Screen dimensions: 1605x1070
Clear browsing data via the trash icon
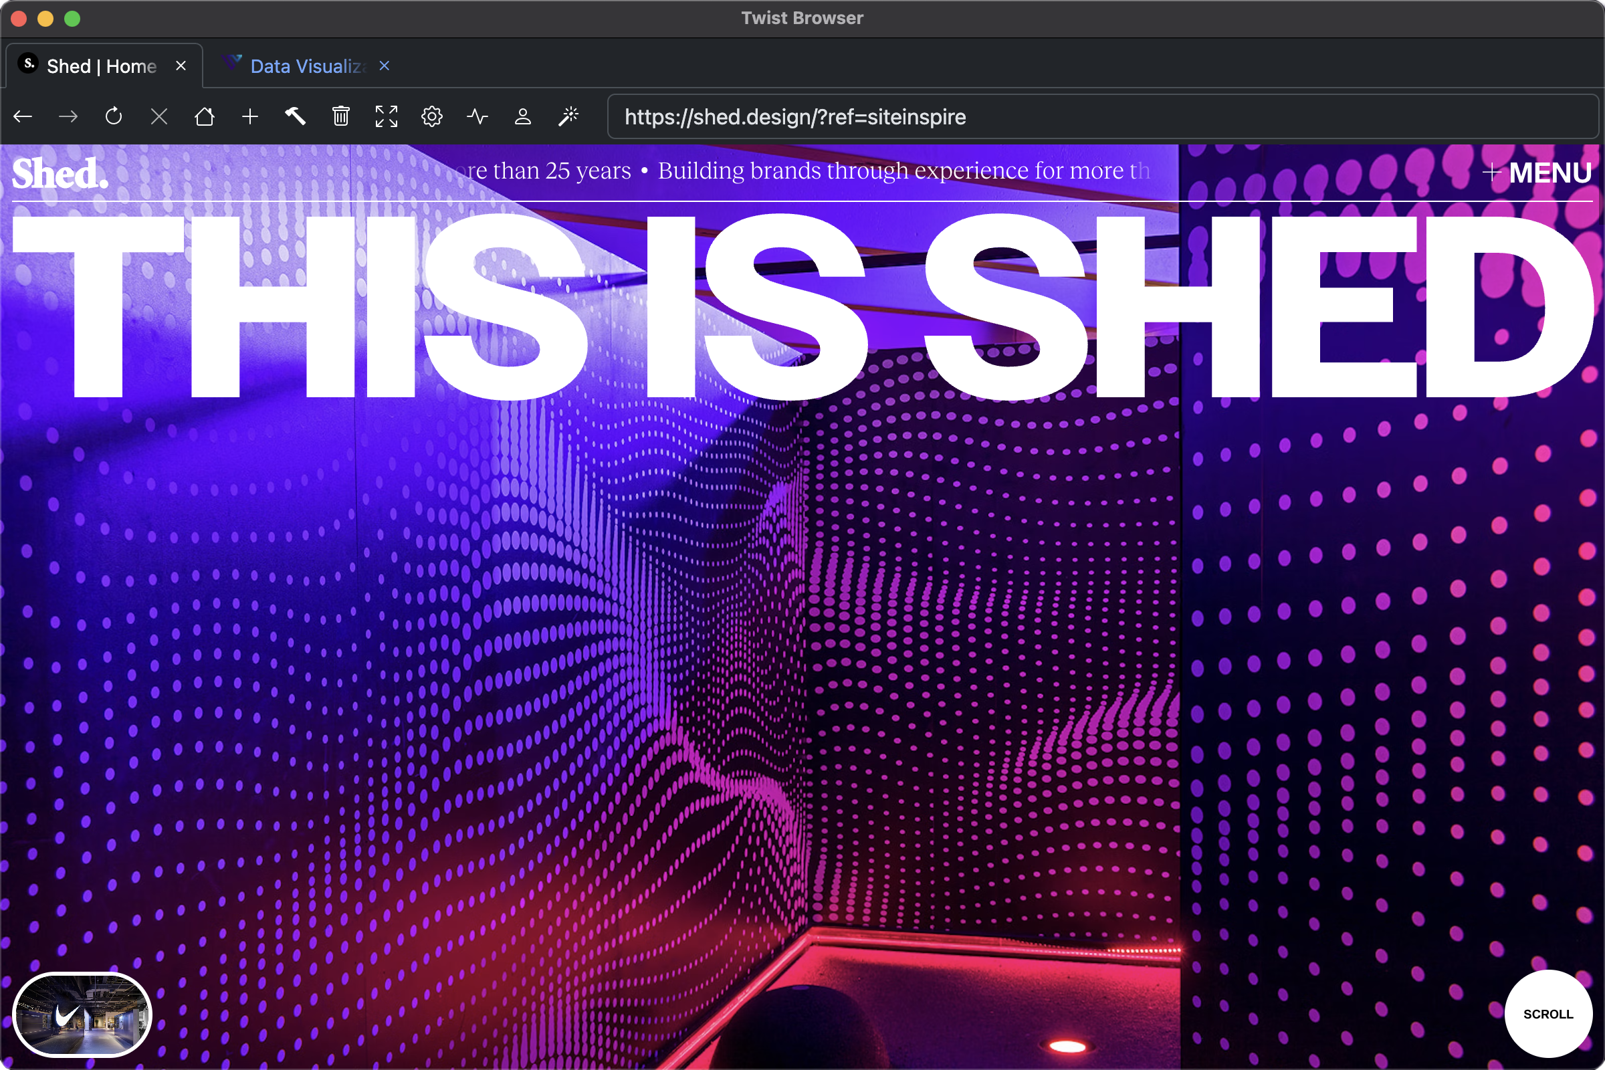[x=340, y=116]
